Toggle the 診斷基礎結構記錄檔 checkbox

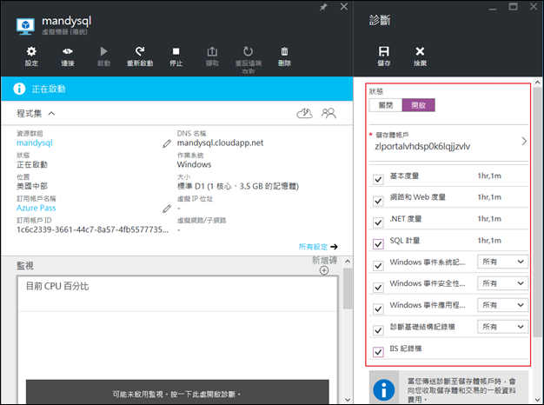point(378,330)
